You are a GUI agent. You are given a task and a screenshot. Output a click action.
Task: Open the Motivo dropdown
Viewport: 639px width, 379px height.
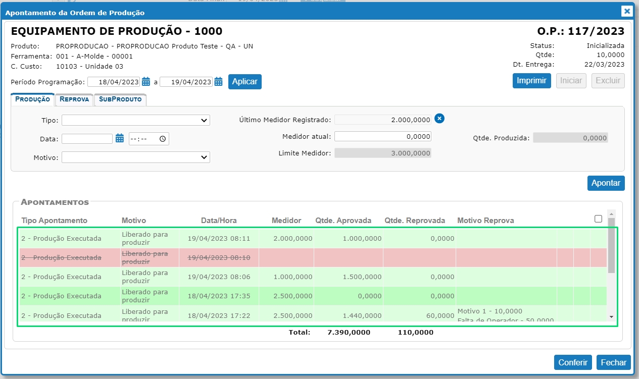pyautogui.click(x=136, y=157)
